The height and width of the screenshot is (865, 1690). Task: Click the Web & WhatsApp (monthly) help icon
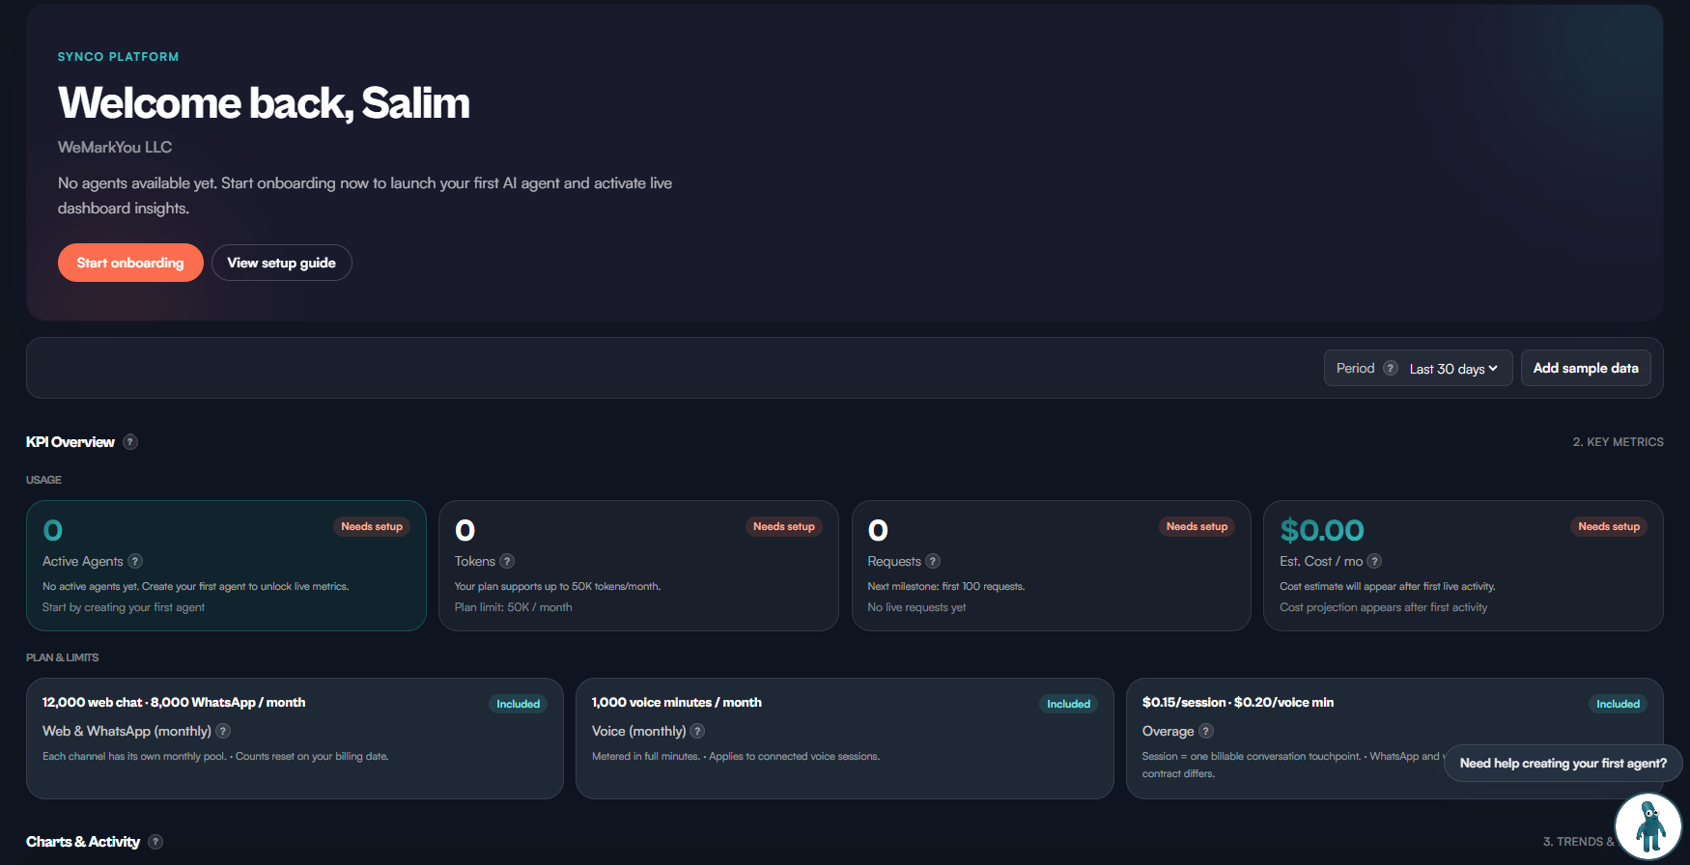pos(223,731)
